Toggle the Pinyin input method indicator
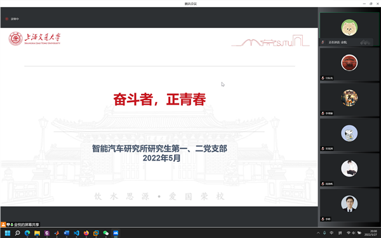381x238 pixels. [340, 233]
